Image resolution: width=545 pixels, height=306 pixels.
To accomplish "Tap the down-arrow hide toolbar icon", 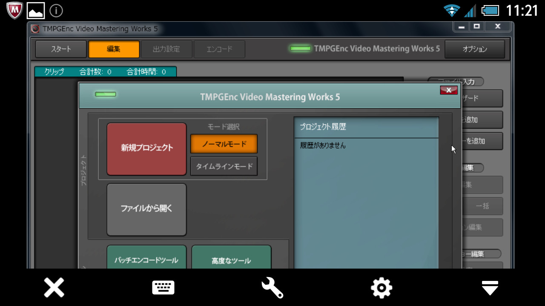I will pos(490,288).
